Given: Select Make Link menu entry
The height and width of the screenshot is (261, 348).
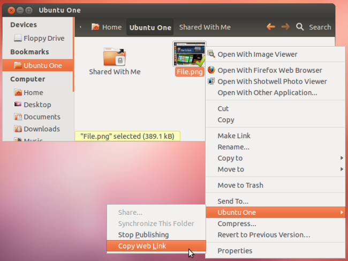Looking at the screenshot, I should click(x=275, y=136).
